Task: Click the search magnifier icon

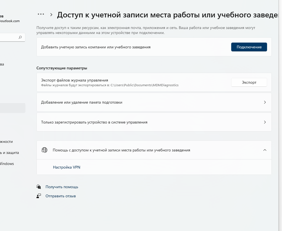Action: tap(20, 37)
